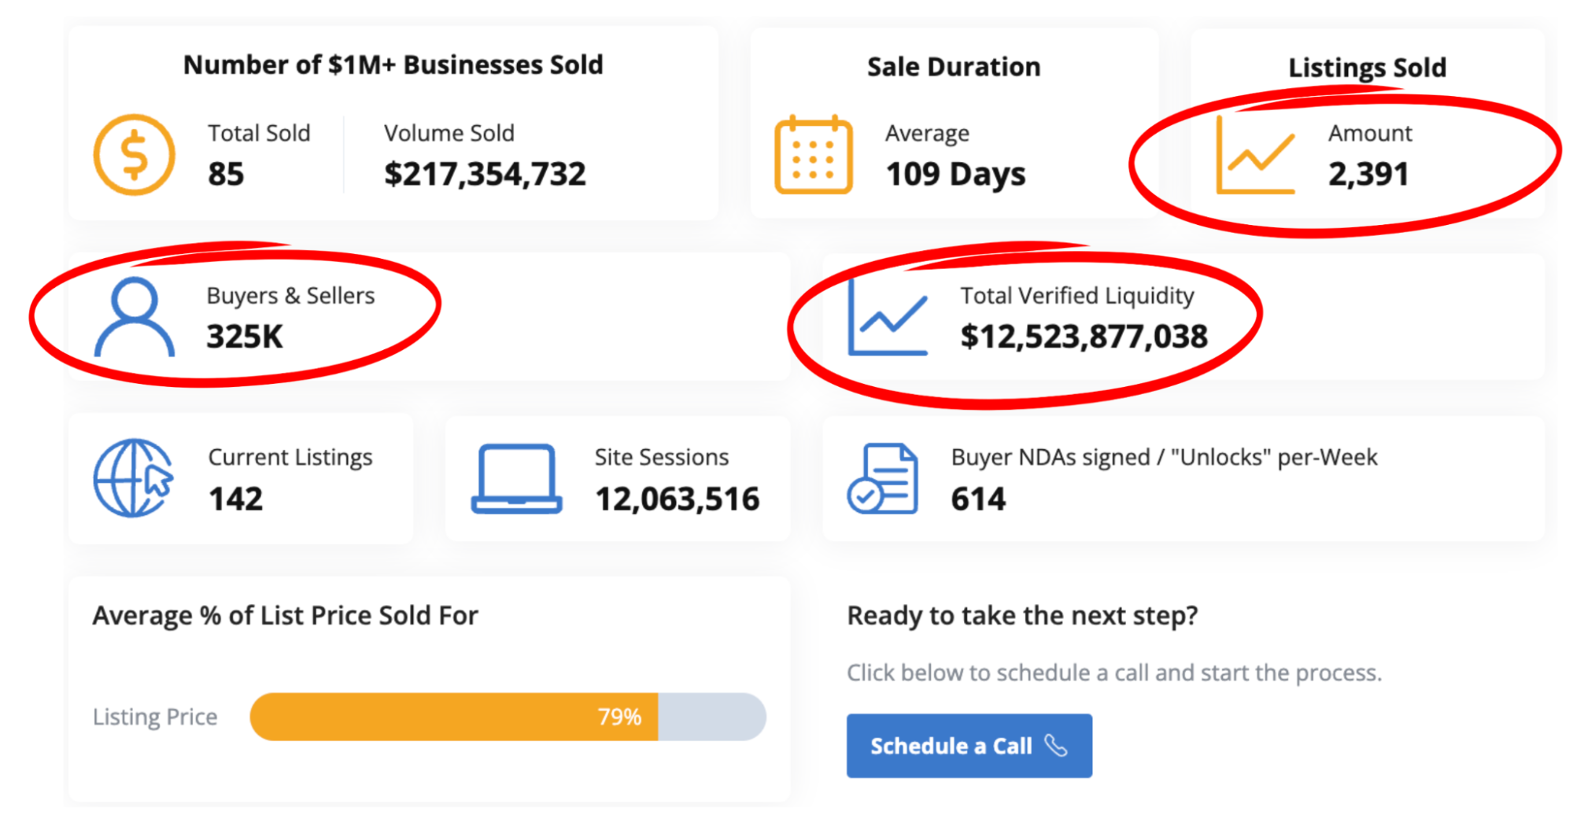Click the total sold value 85
Image resolution: width=1573 pixels, height=833 pixels.
[x=226, y=174]
